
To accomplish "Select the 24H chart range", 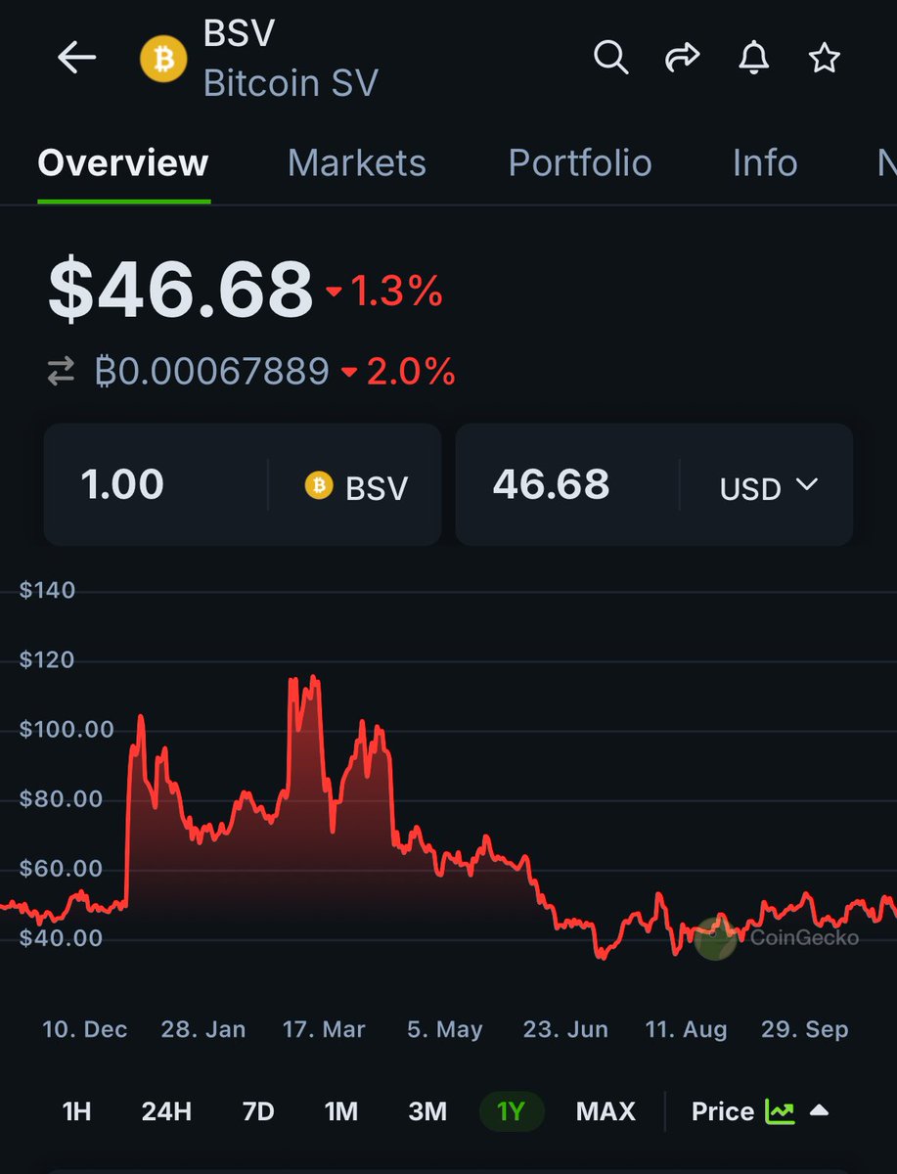I will click(x=166, y=1111).
